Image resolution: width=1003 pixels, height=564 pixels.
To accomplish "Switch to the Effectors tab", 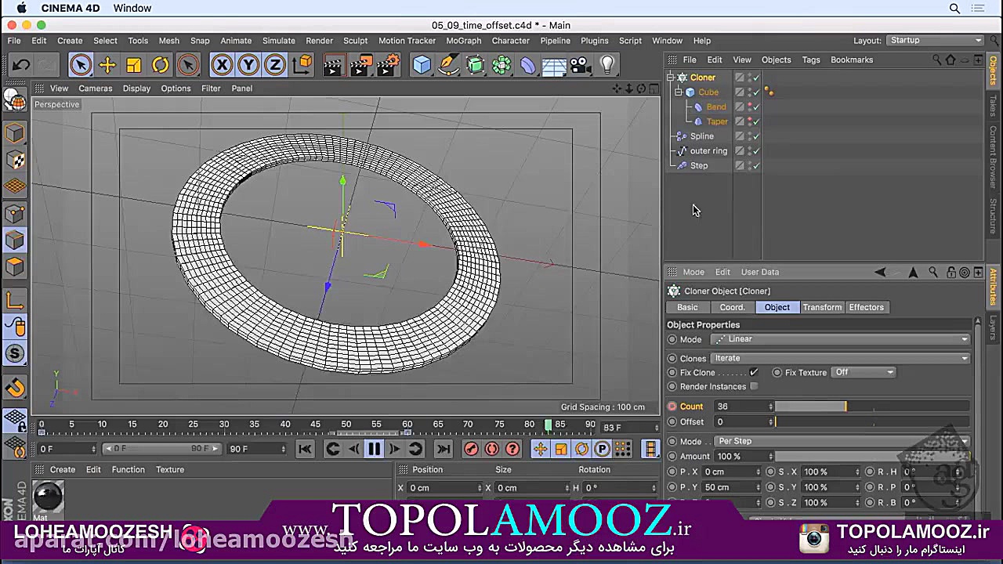I will click(866, 307).
